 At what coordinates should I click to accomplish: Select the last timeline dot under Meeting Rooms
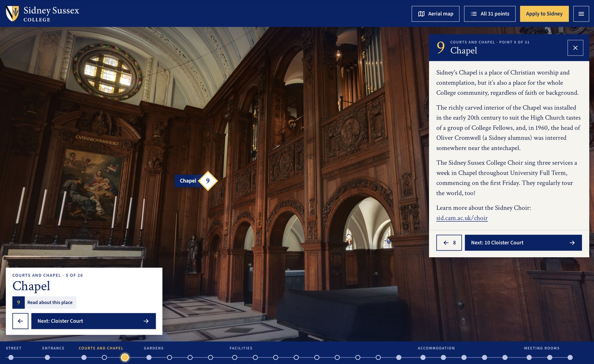[x=570, y=358]
